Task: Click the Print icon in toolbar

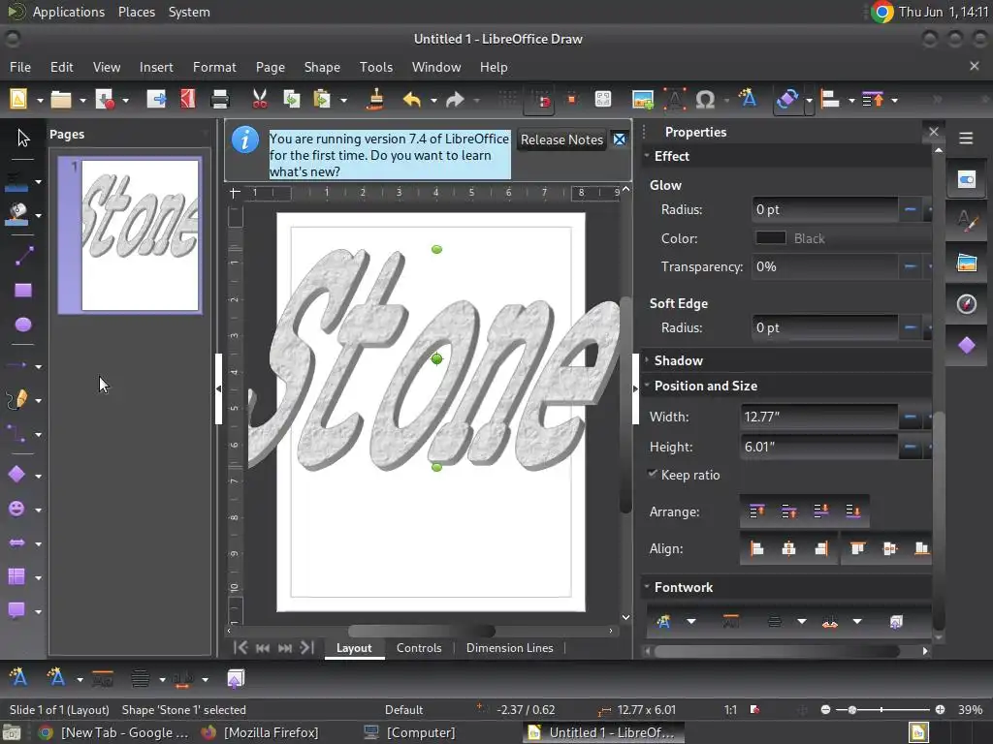Action: point(220,100)
